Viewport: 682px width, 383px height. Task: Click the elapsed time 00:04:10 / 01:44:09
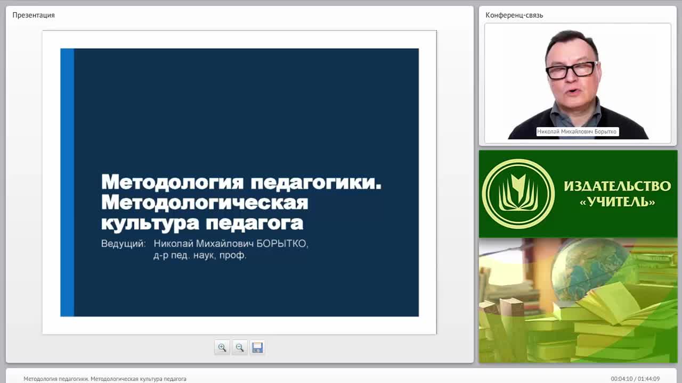point(635,379)
